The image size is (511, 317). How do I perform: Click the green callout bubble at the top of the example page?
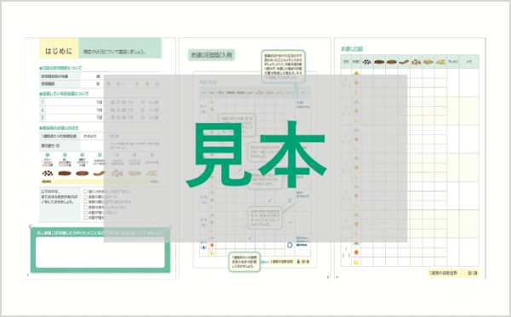pos(284,66)
